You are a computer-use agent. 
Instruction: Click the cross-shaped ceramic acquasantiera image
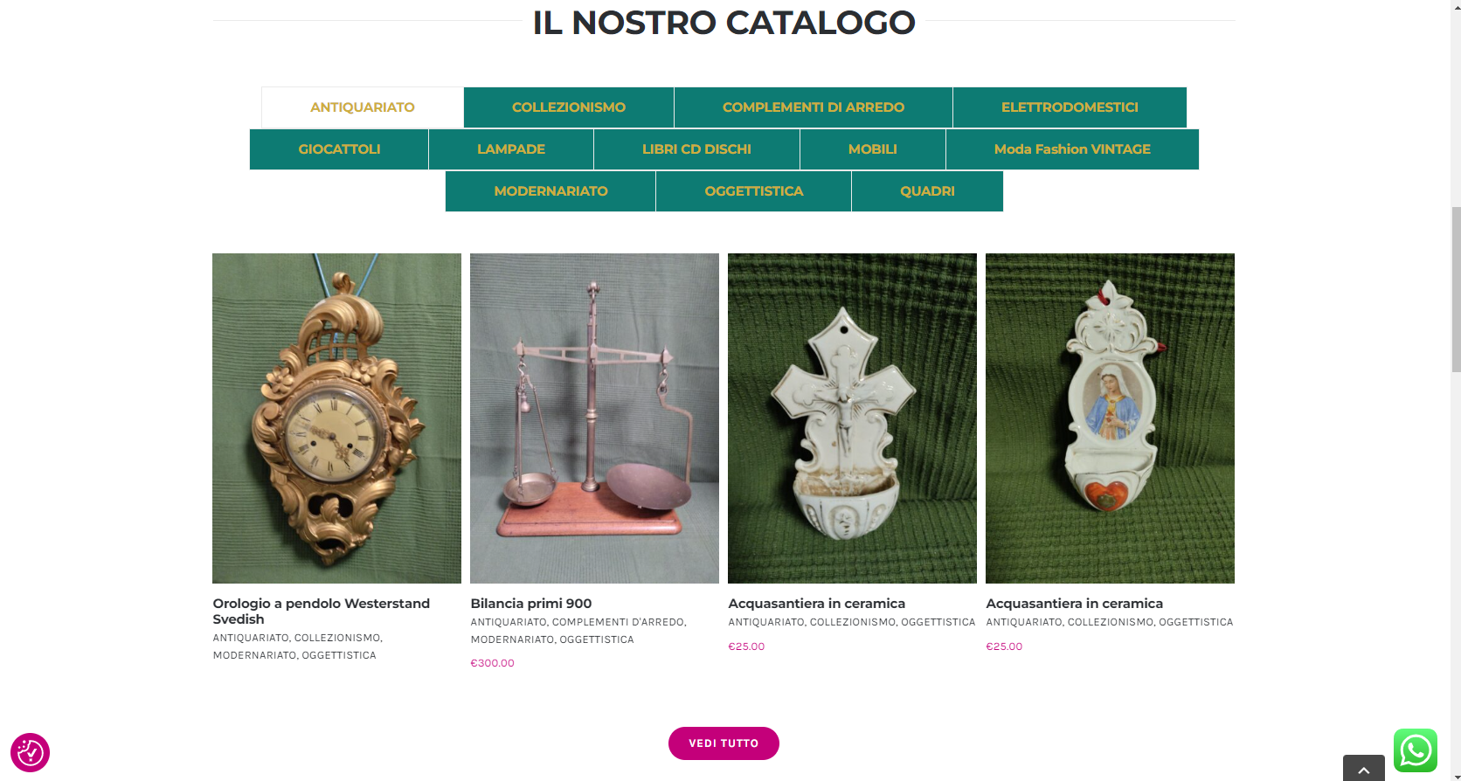852,418
